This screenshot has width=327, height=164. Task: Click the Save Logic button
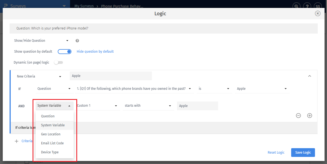click(x=303, y=153)
